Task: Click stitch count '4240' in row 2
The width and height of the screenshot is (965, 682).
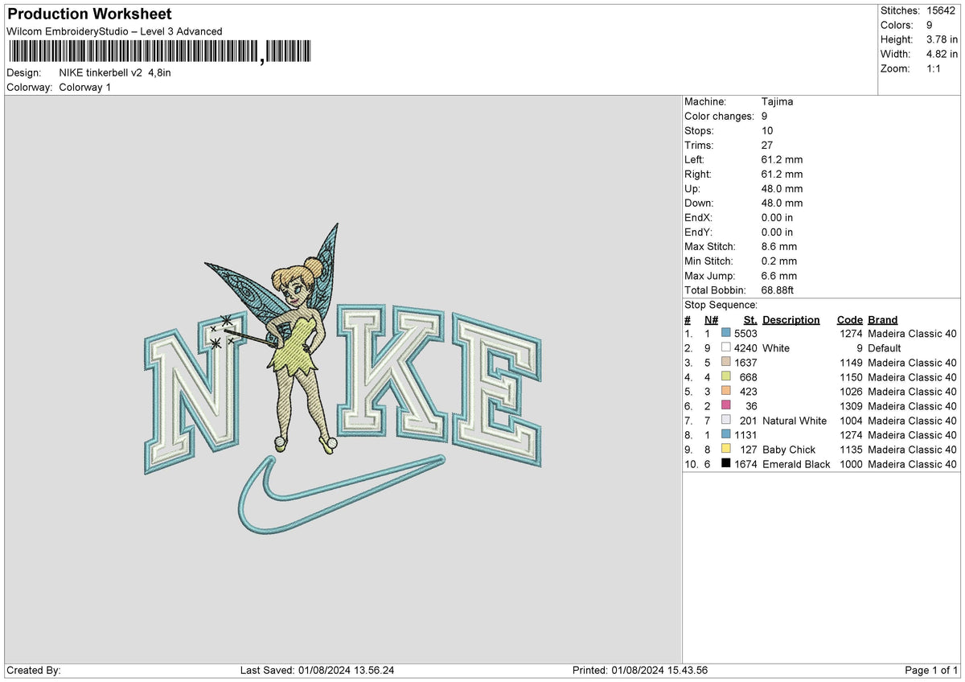Action: pos(745,348)
